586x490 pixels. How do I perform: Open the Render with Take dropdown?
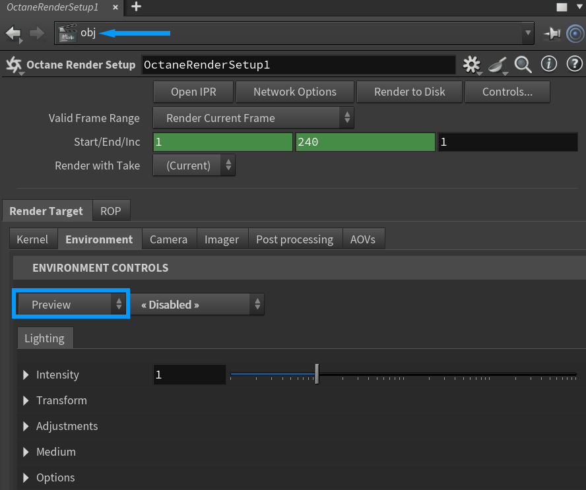(194, 166)
